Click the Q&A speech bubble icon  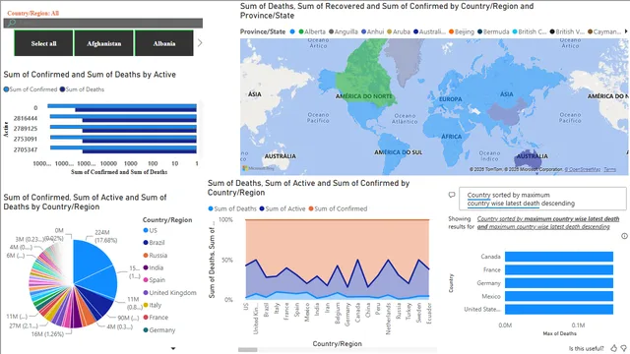pyautogui.click(x=452, y=195)
